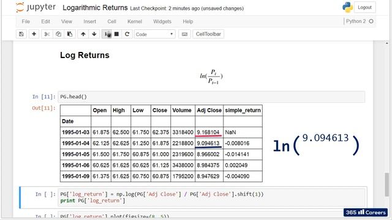Click the log_return code cell
Viewport: 392px width, 220px height.
click(x=211, y=197)
